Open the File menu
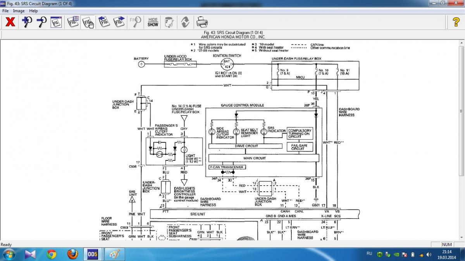Viewport: 465px width, 261px height. 6,11
